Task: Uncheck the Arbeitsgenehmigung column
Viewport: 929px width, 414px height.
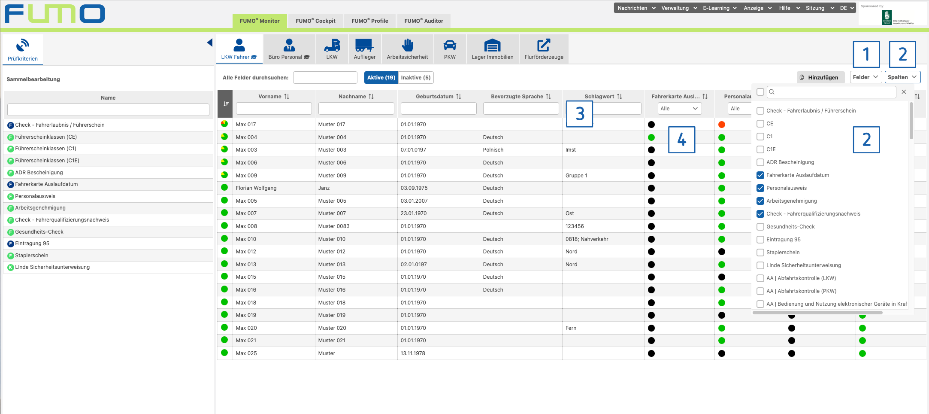Action: coord(760,201)
